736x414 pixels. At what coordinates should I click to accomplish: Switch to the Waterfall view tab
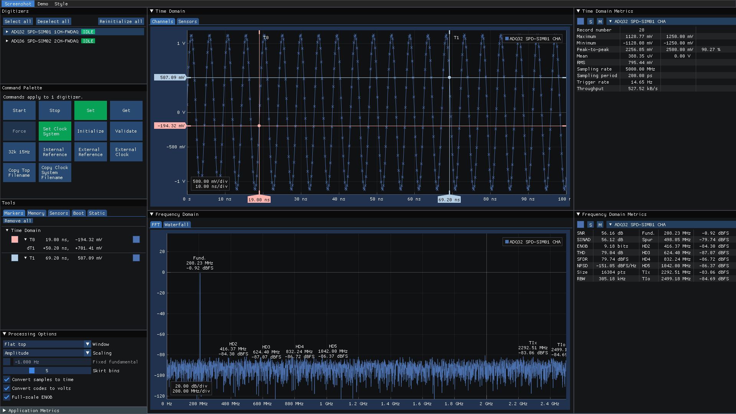(176, 224)
